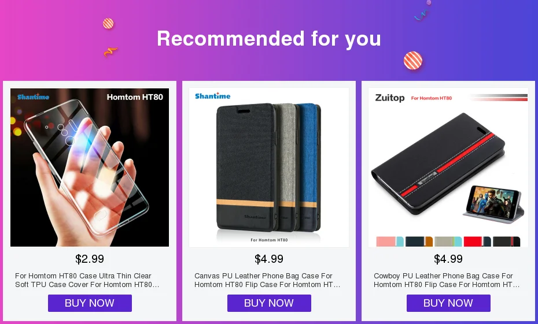Image resolution: width=538 pixels, height=324 pixels.
Task: Click the $4.99 price on the Cowboy case
Action: click(448, 259)
